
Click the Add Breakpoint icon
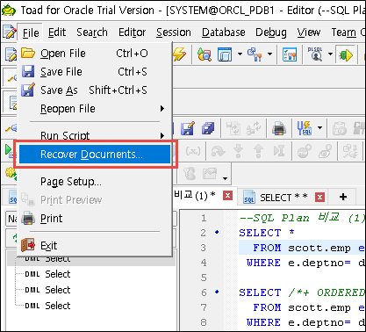point(304,151)
